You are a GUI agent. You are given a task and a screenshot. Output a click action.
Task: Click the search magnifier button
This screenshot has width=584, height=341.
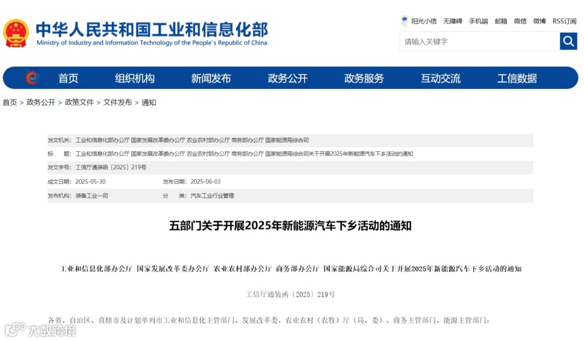[568, 41]
